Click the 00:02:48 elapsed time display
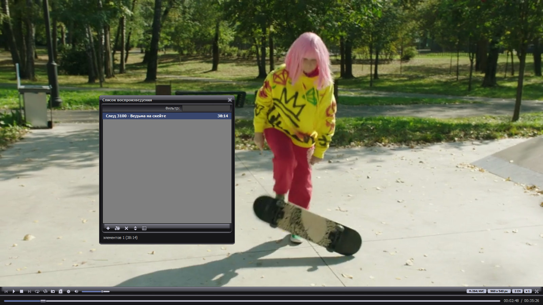The width and height of the screenshot is (543, 305). tap(511, 301)
